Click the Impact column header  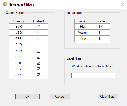(83, 21)
